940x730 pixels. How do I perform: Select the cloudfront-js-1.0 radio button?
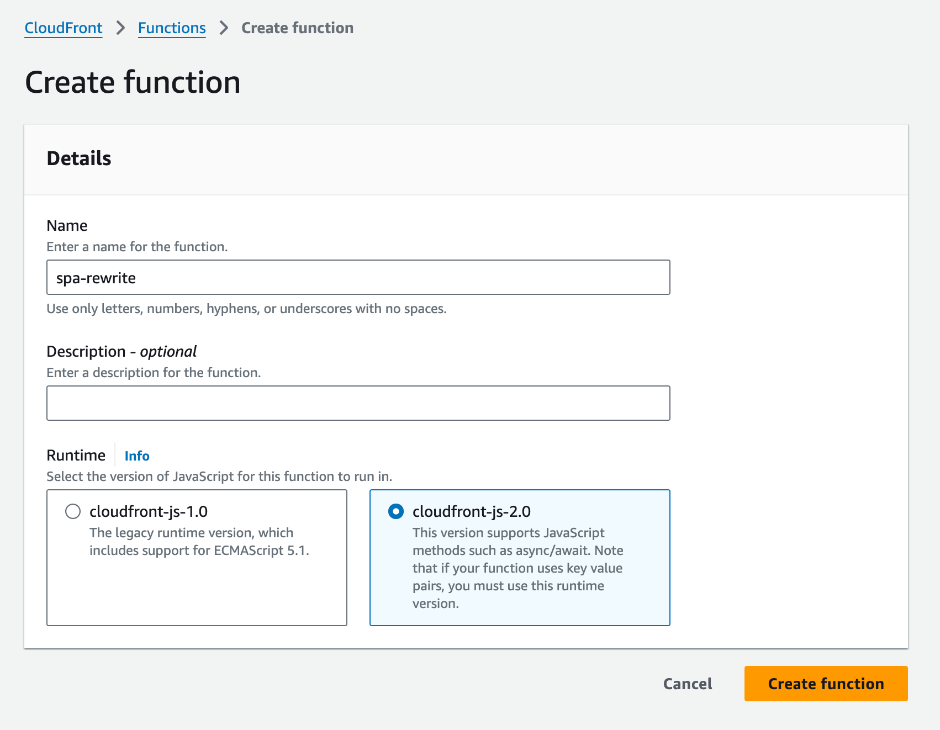coord(73,511)
